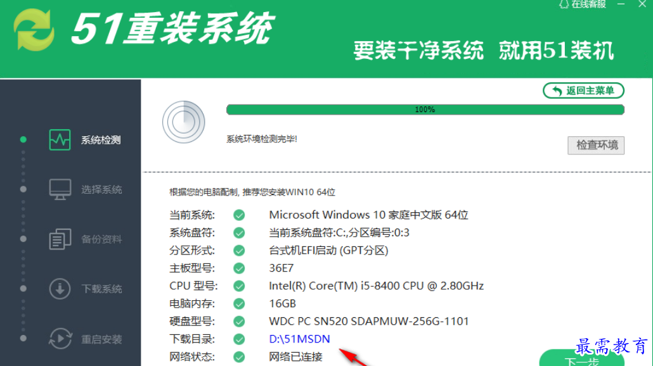Image resolution: width=653 pixels, height=366 pixels.
Task: Click the green check beside 电脑内存
Action: coord(239,303)
